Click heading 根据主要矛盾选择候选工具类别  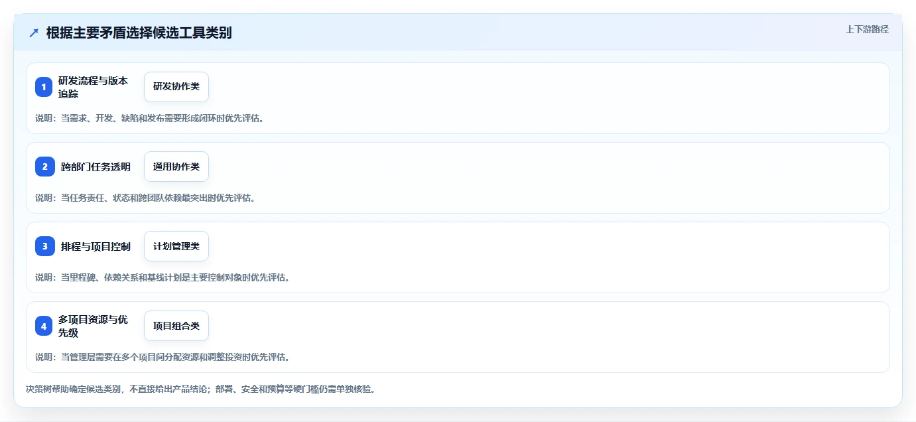[139, 33]
